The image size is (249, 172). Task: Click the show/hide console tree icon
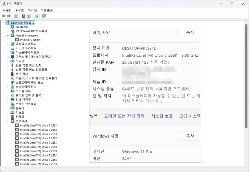tap(17, 16)
